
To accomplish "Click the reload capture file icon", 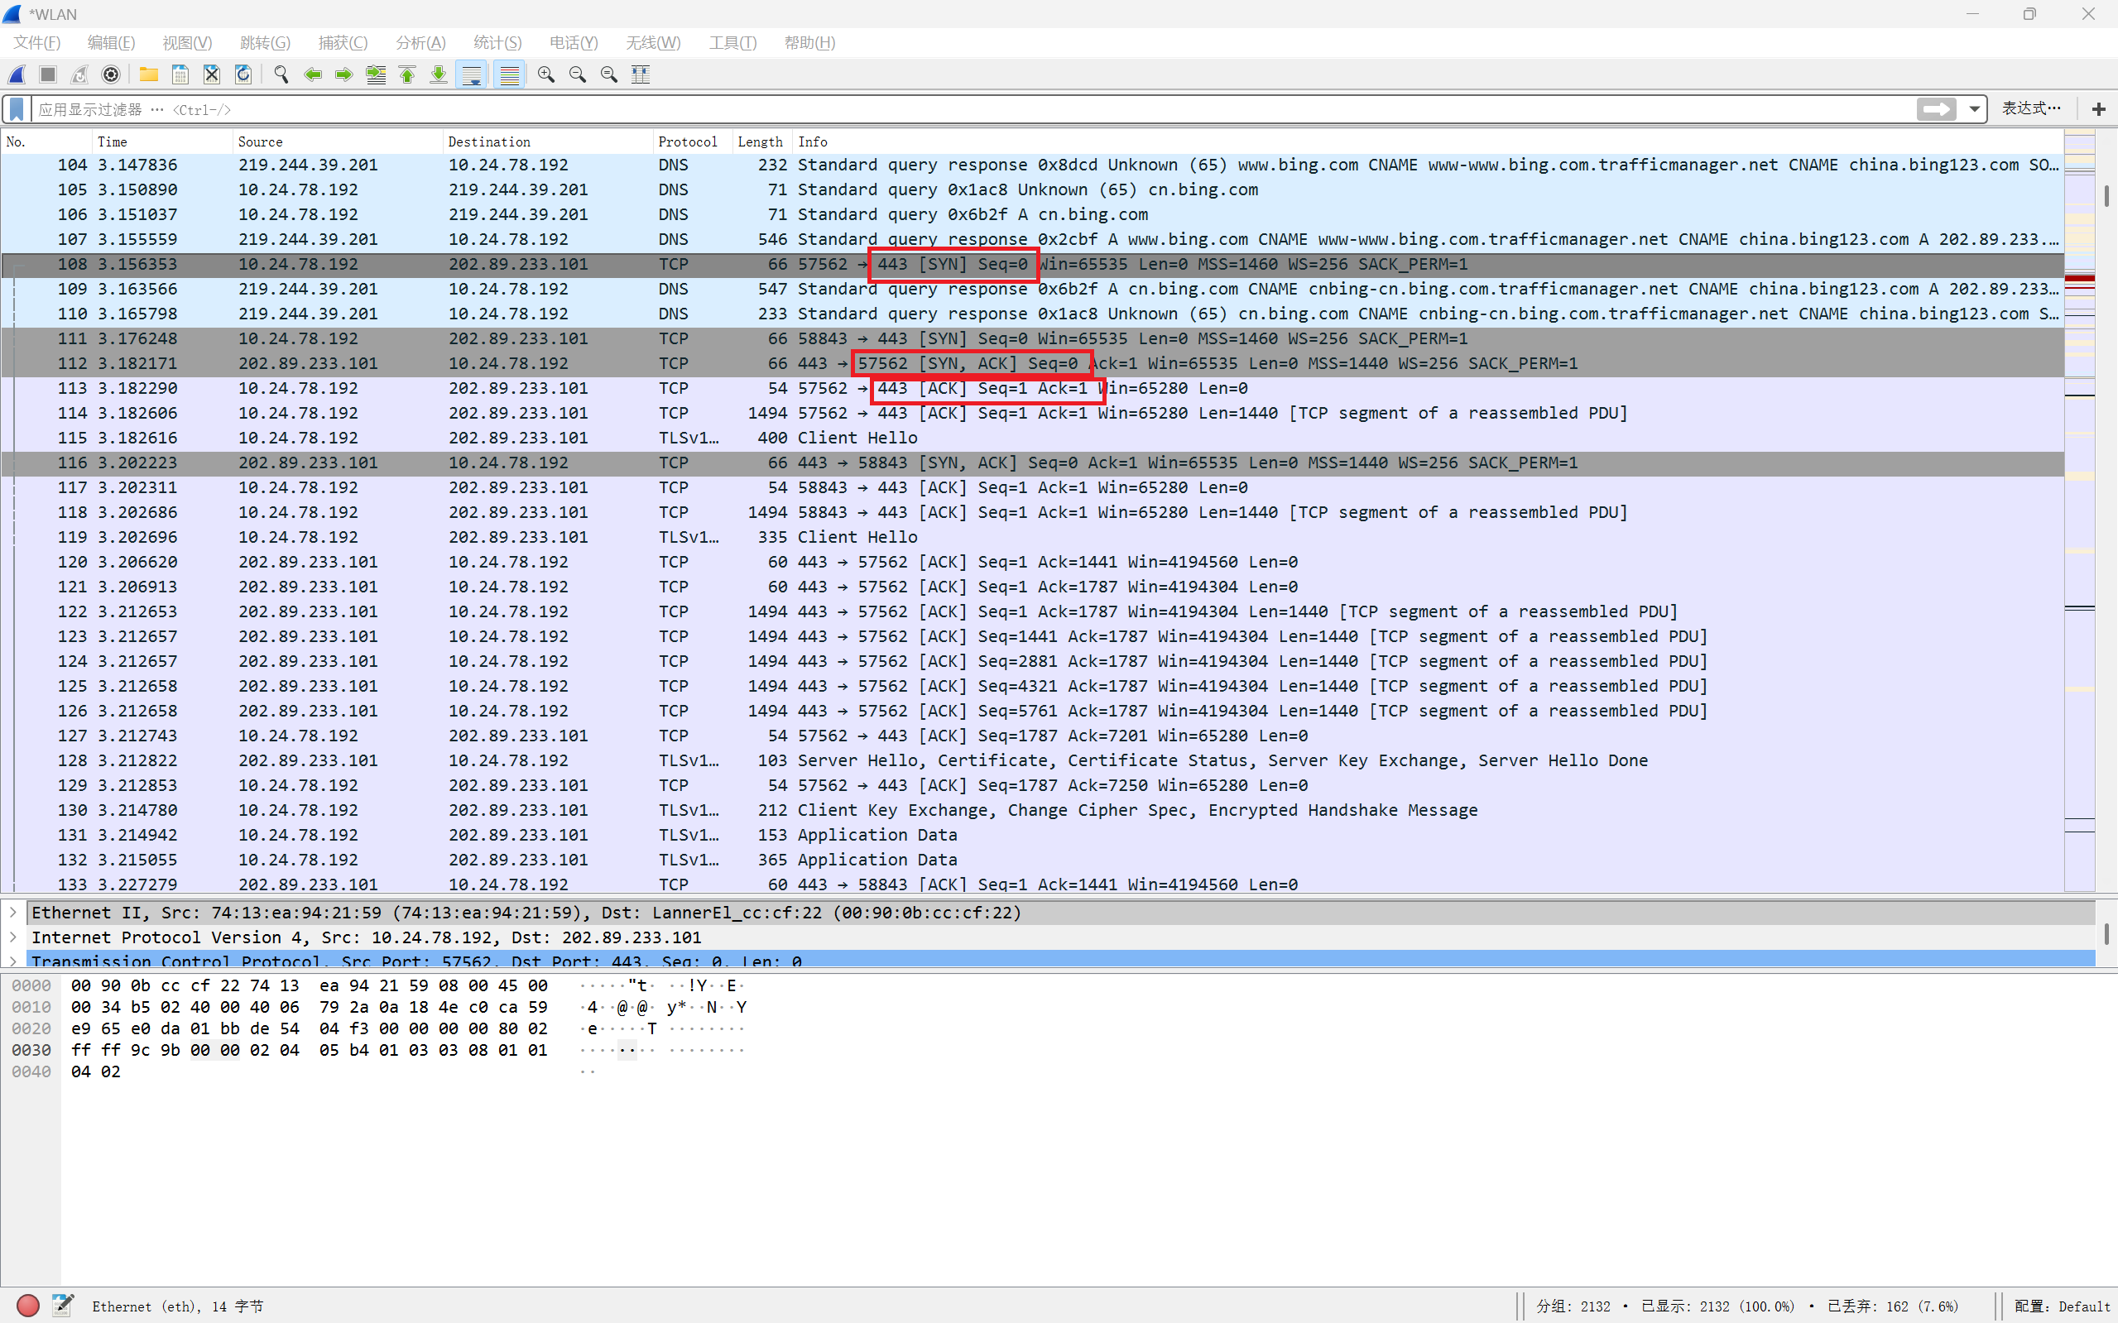I will (243, 74).
